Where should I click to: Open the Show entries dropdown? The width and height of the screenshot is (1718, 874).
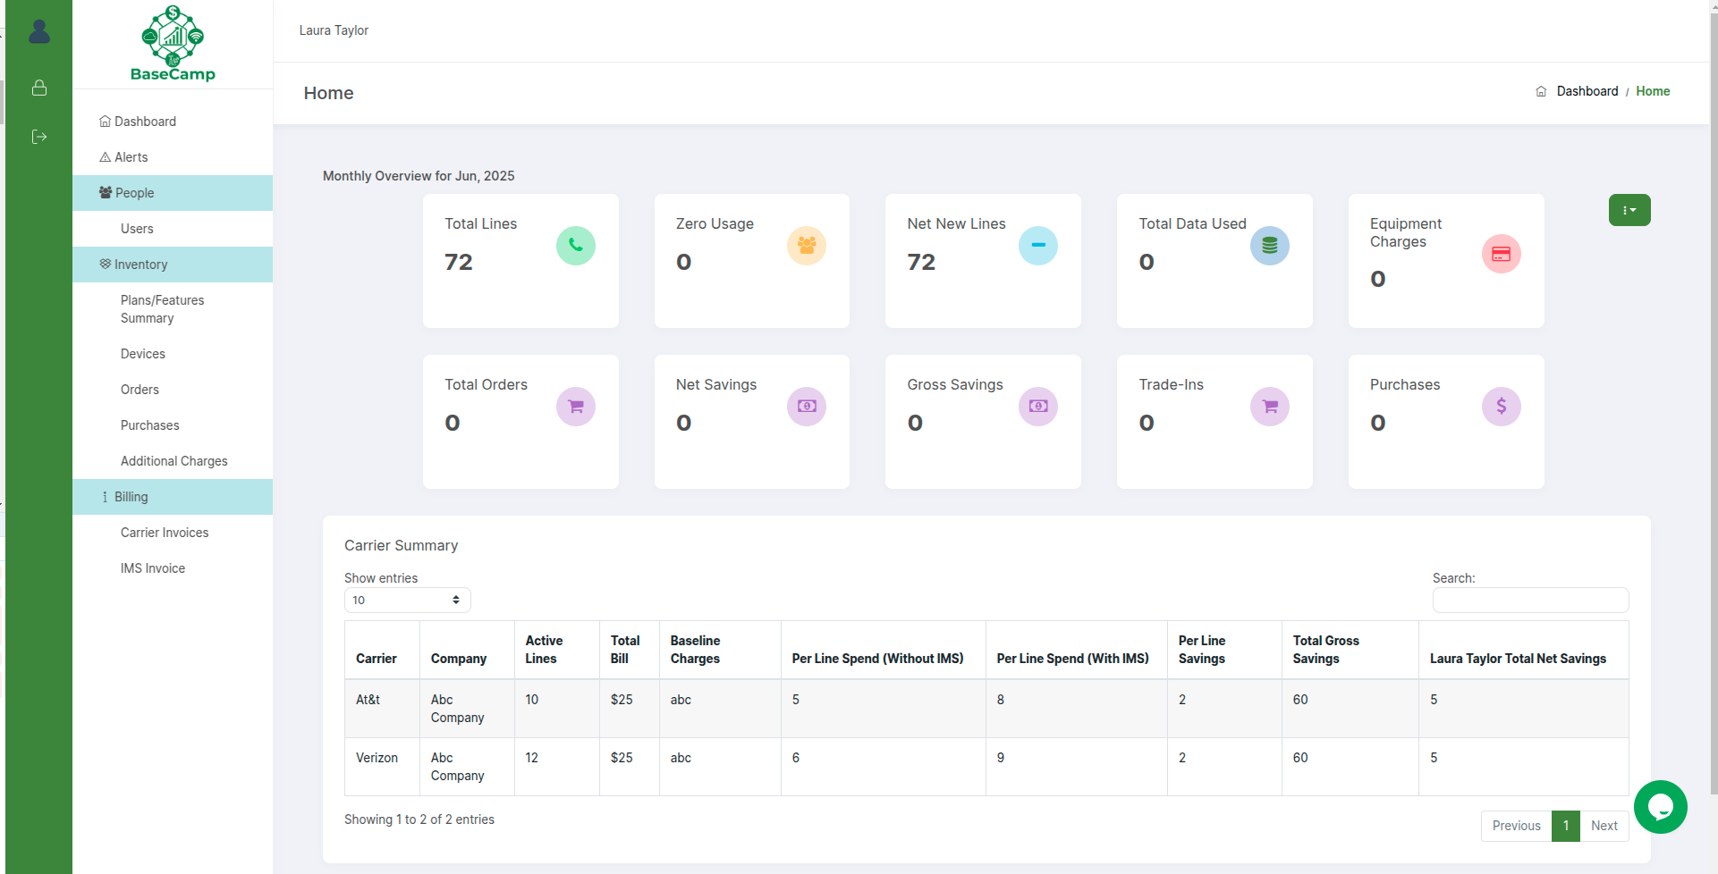coord(407,600)
